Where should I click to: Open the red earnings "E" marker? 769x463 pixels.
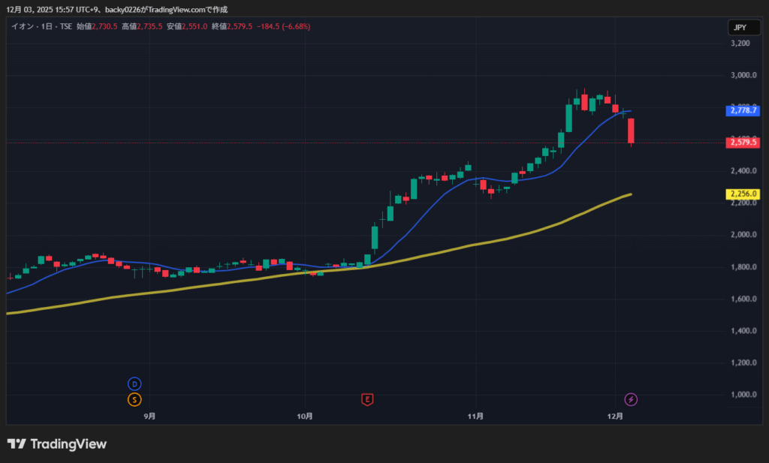coord(367,399)
